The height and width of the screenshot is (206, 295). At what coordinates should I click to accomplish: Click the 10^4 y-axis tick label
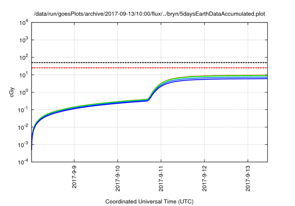click(x=24, y=23)
